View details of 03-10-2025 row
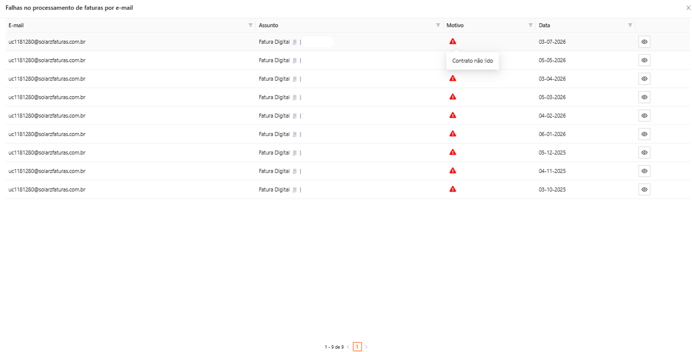Viewport: 692px width, 352px height. point(644,189)
